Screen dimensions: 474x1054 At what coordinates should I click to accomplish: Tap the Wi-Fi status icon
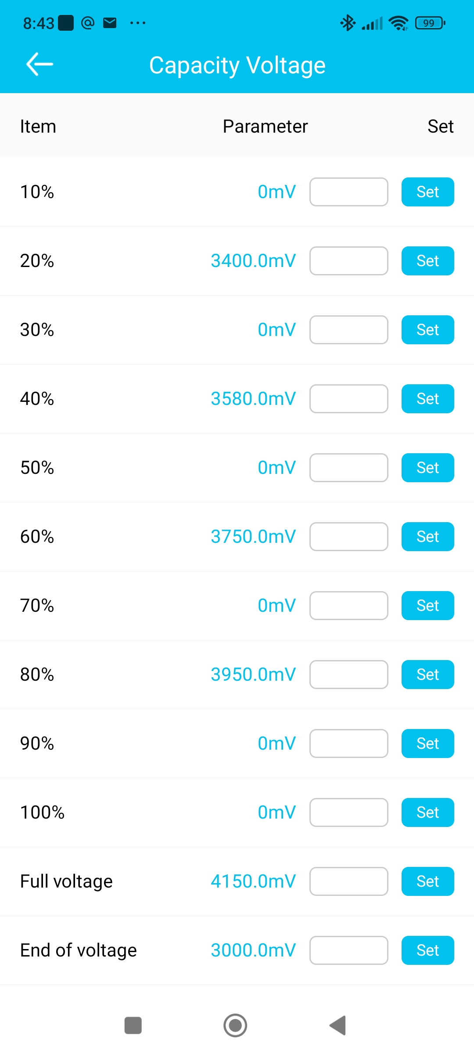pyautogui.click(x=399, y=23)
